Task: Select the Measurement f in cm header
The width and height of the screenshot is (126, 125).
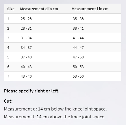Action: 90,9
